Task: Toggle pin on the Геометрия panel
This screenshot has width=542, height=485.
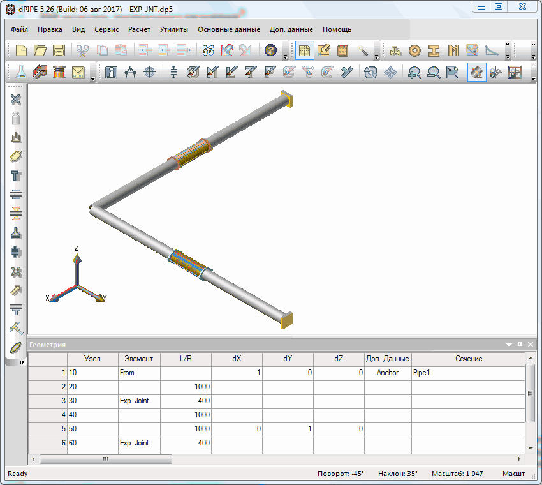Action: 520,345
